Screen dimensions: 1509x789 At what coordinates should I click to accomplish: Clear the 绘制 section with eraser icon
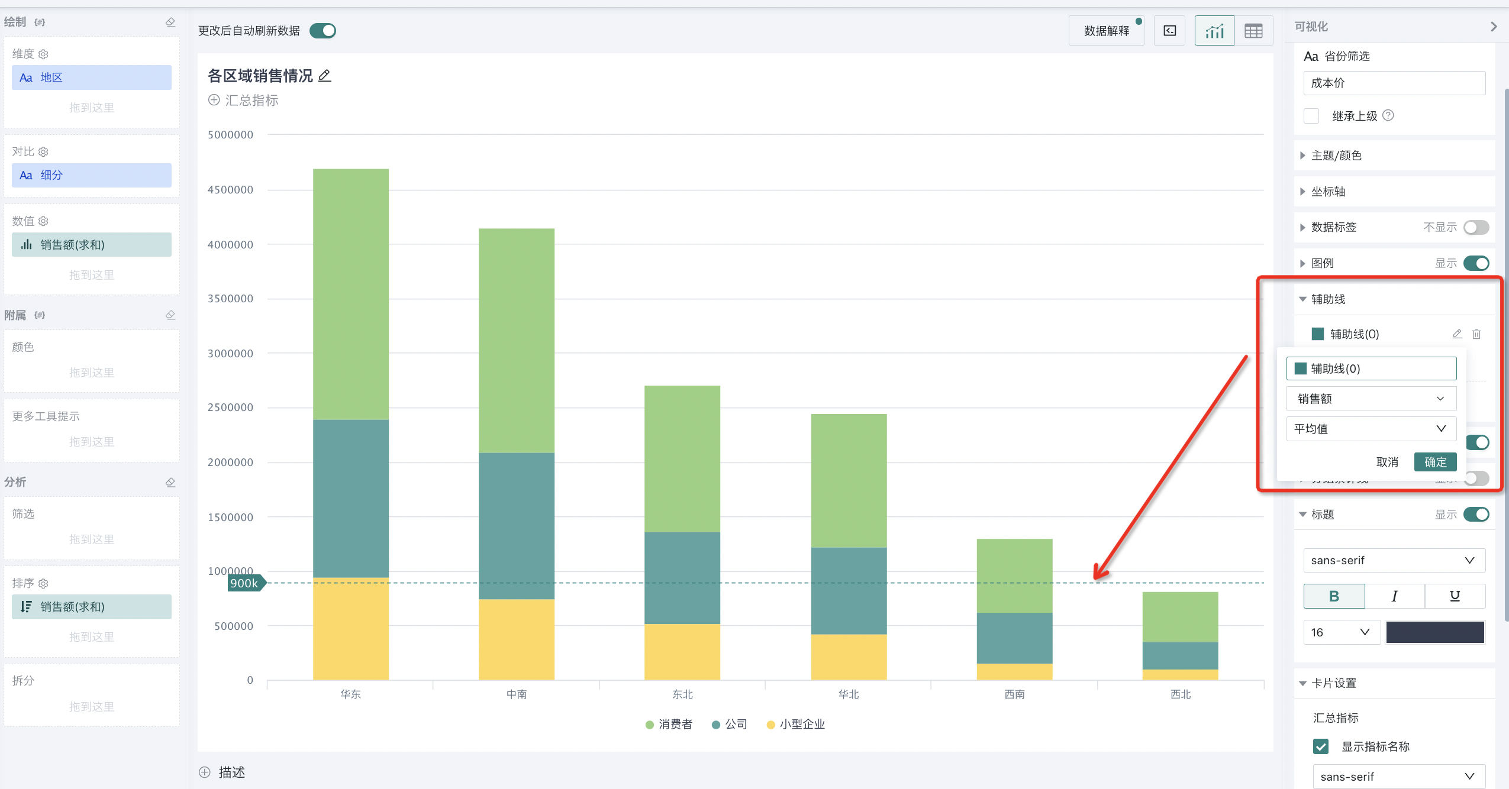point(170,22)
